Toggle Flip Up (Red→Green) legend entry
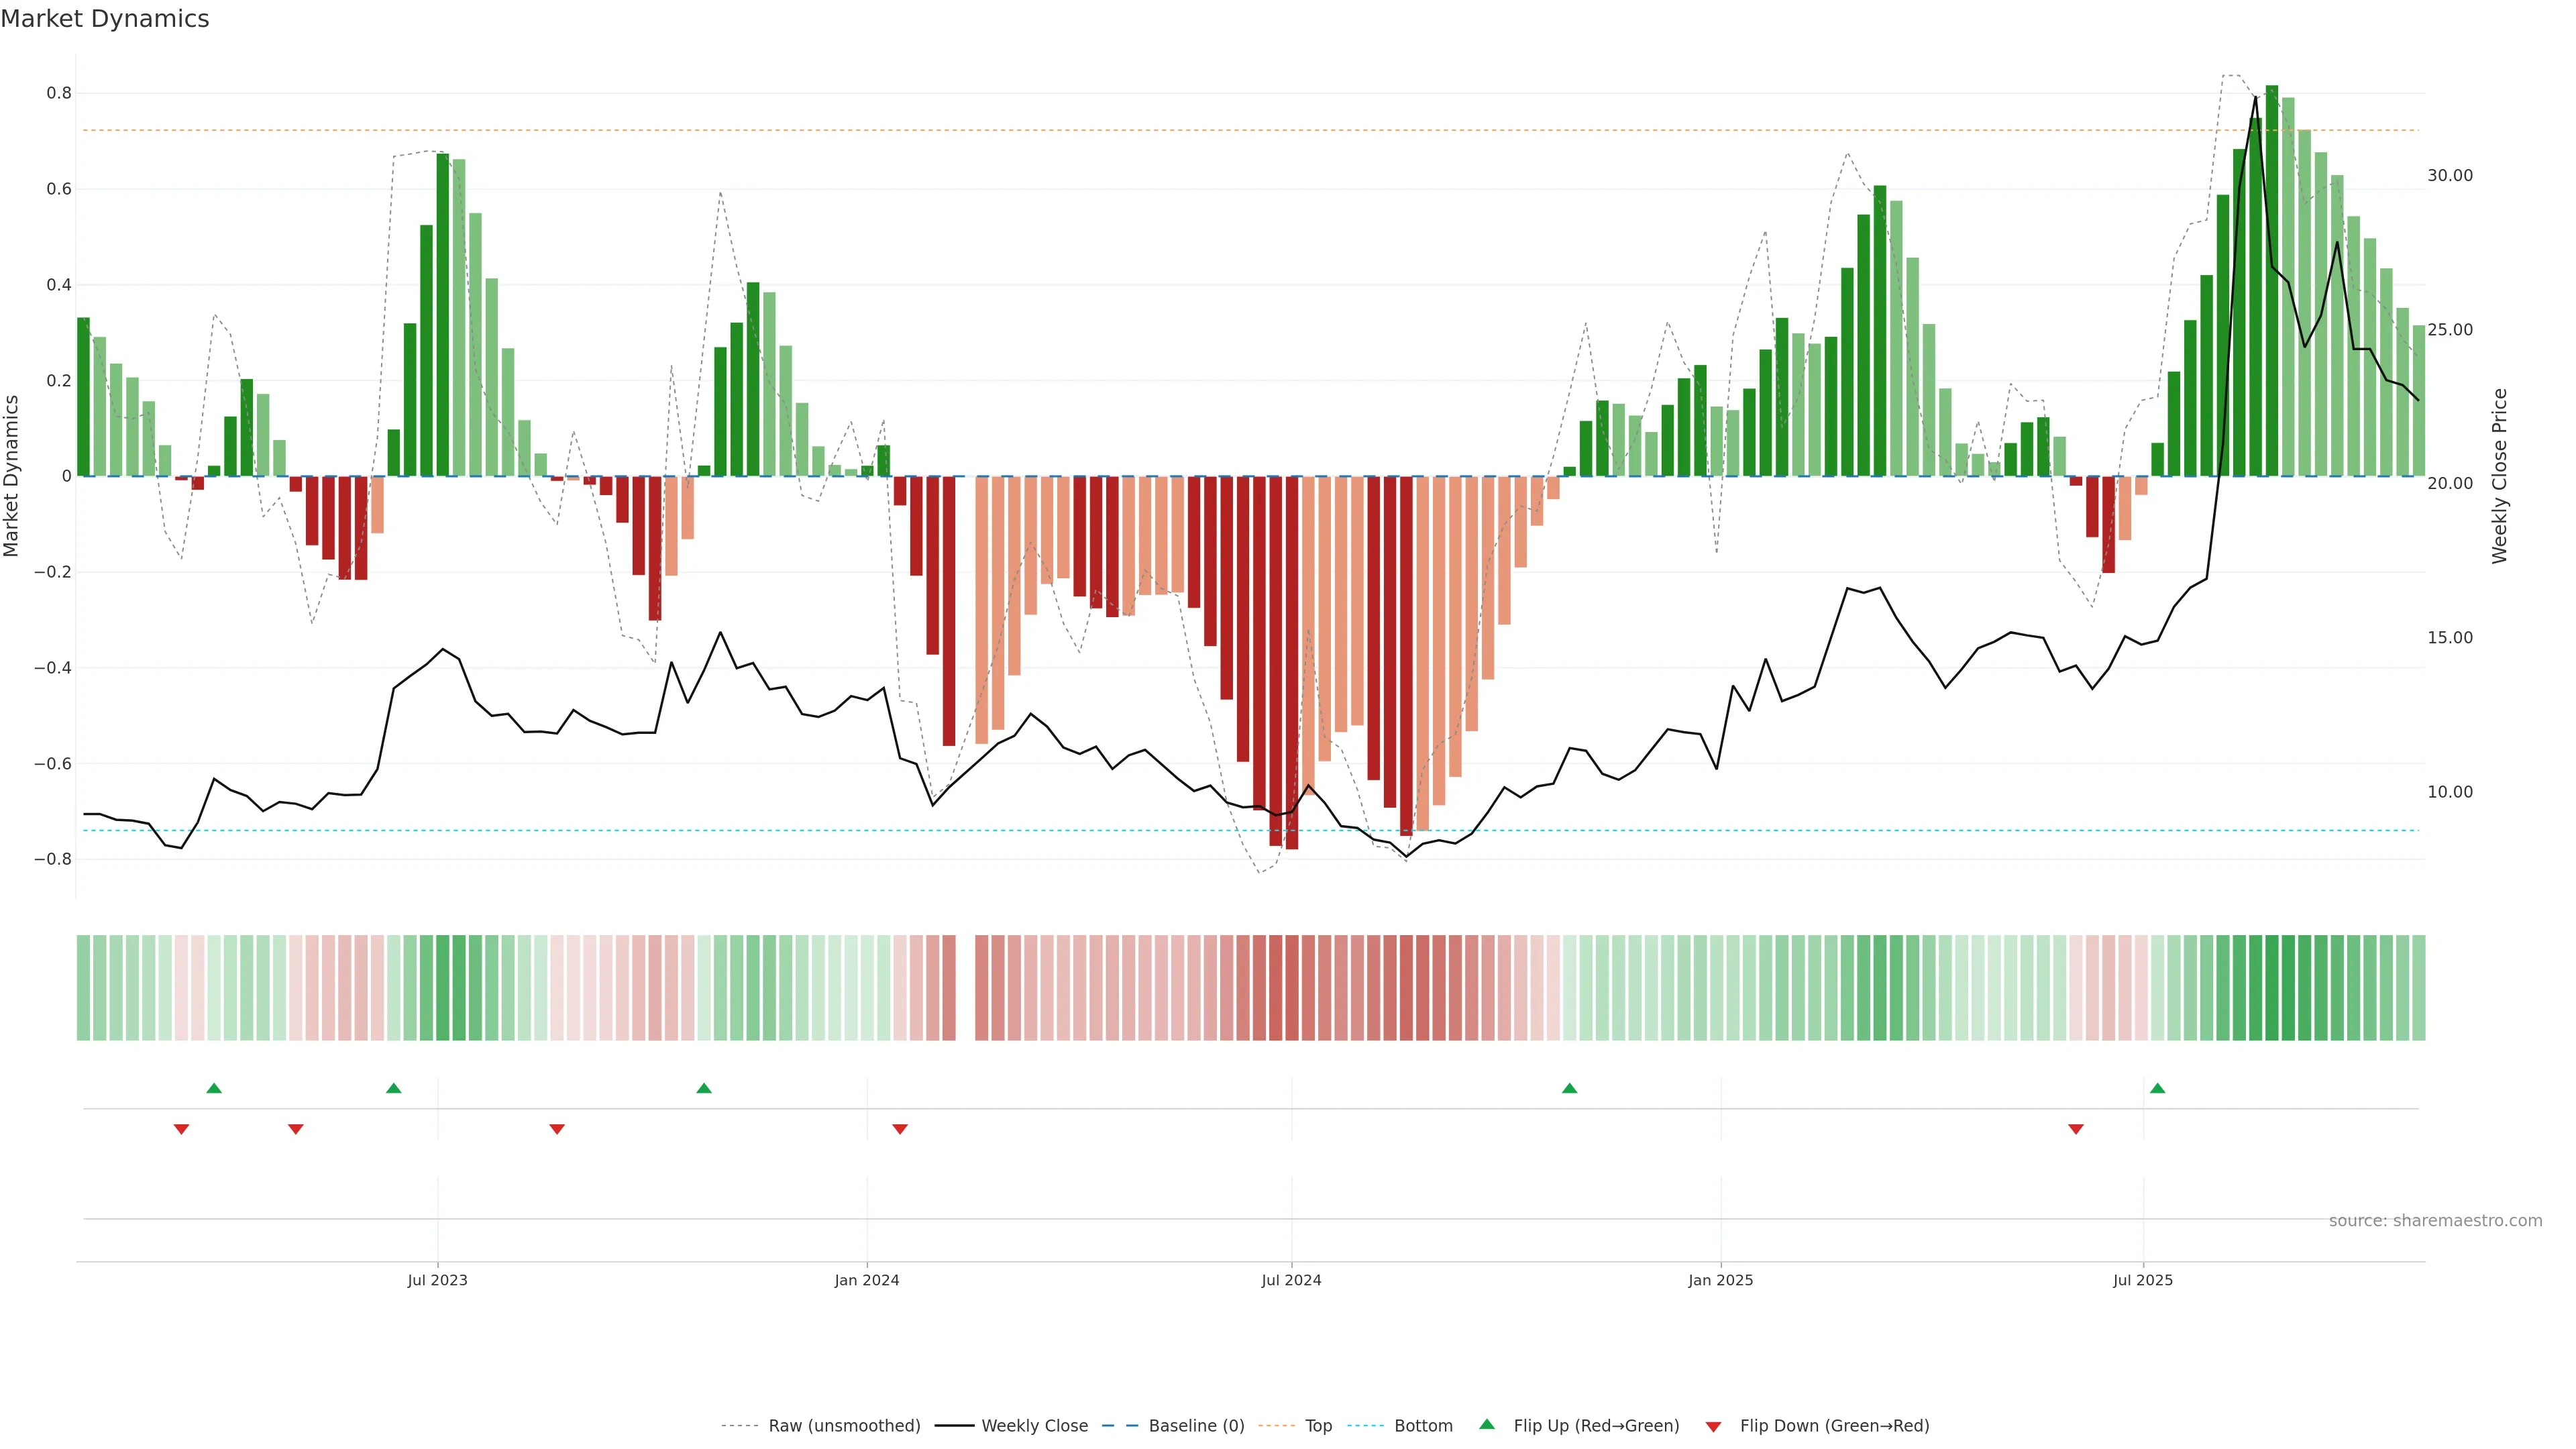 (1596, 1426)
